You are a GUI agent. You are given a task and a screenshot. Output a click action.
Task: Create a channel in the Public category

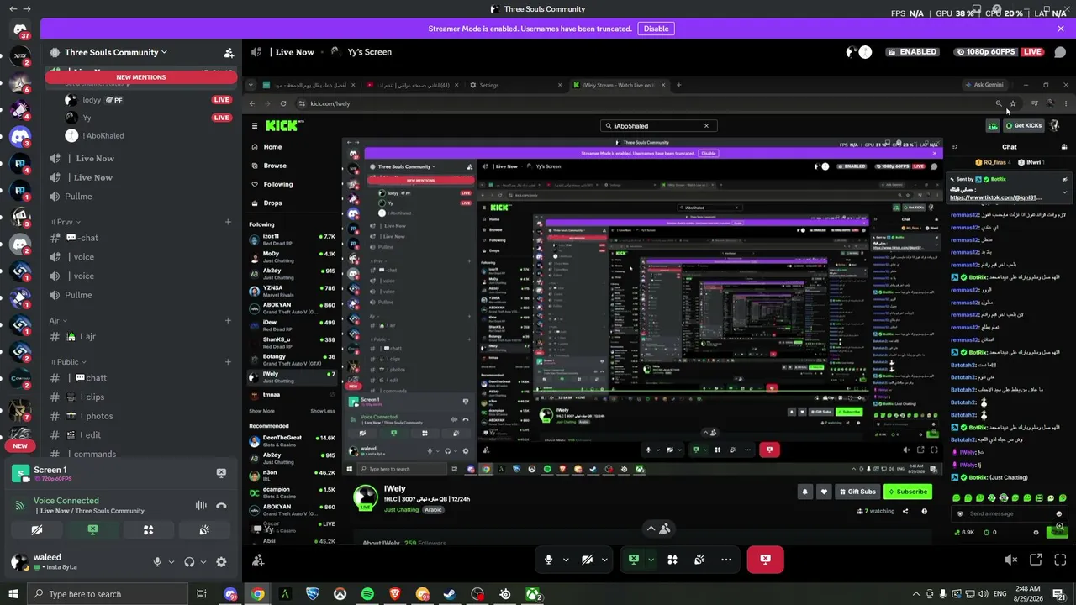point(228,362)
